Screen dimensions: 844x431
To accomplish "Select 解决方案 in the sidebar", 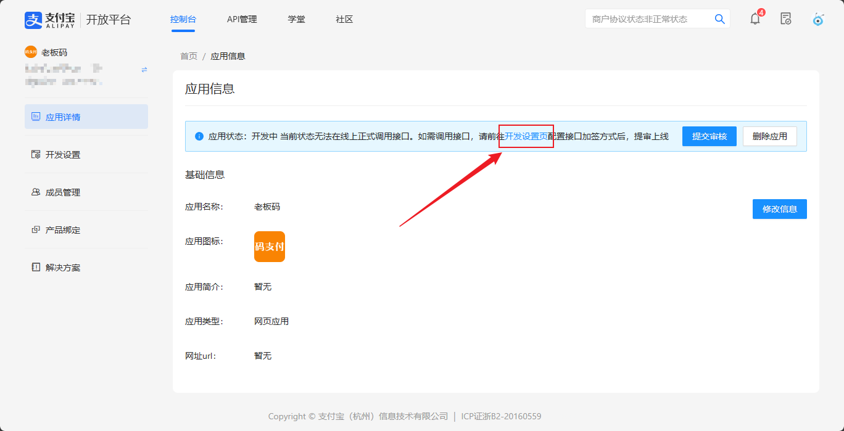I will pos(86,268).
